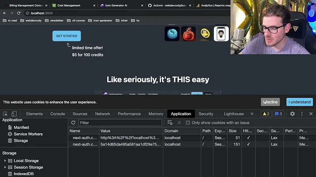Delete selected cookie X icon

pos(179,123)
